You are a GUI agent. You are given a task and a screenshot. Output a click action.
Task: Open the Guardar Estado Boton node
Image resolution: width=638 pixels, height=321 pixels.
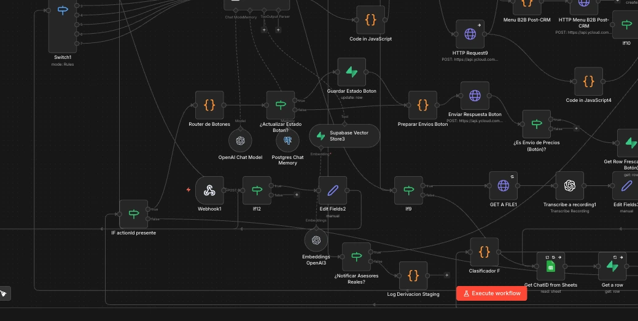352,72
